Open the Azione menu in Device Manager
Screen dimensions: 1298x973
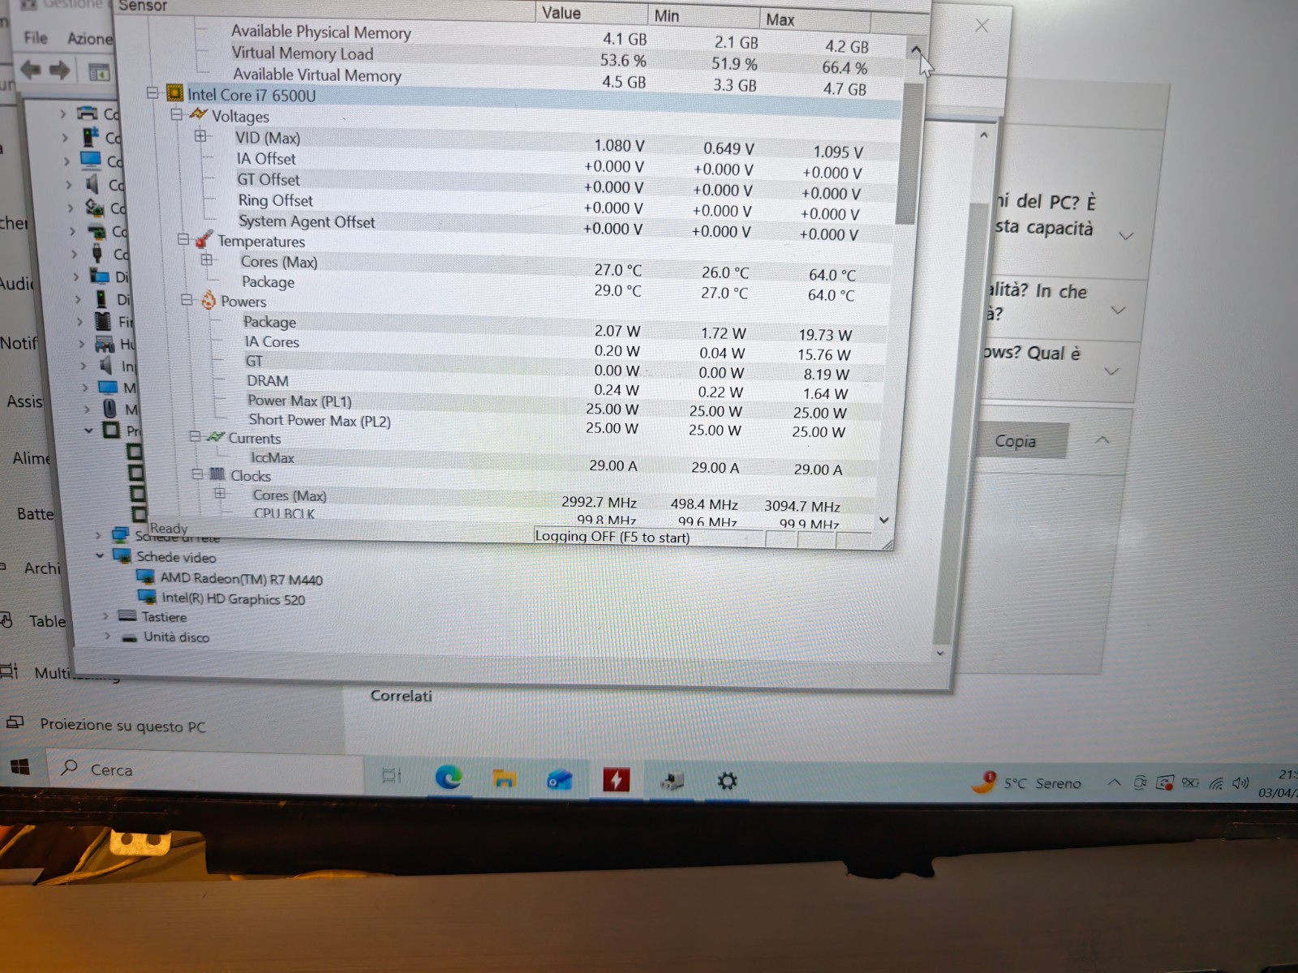pyautogui.click(x=89, y=38)
